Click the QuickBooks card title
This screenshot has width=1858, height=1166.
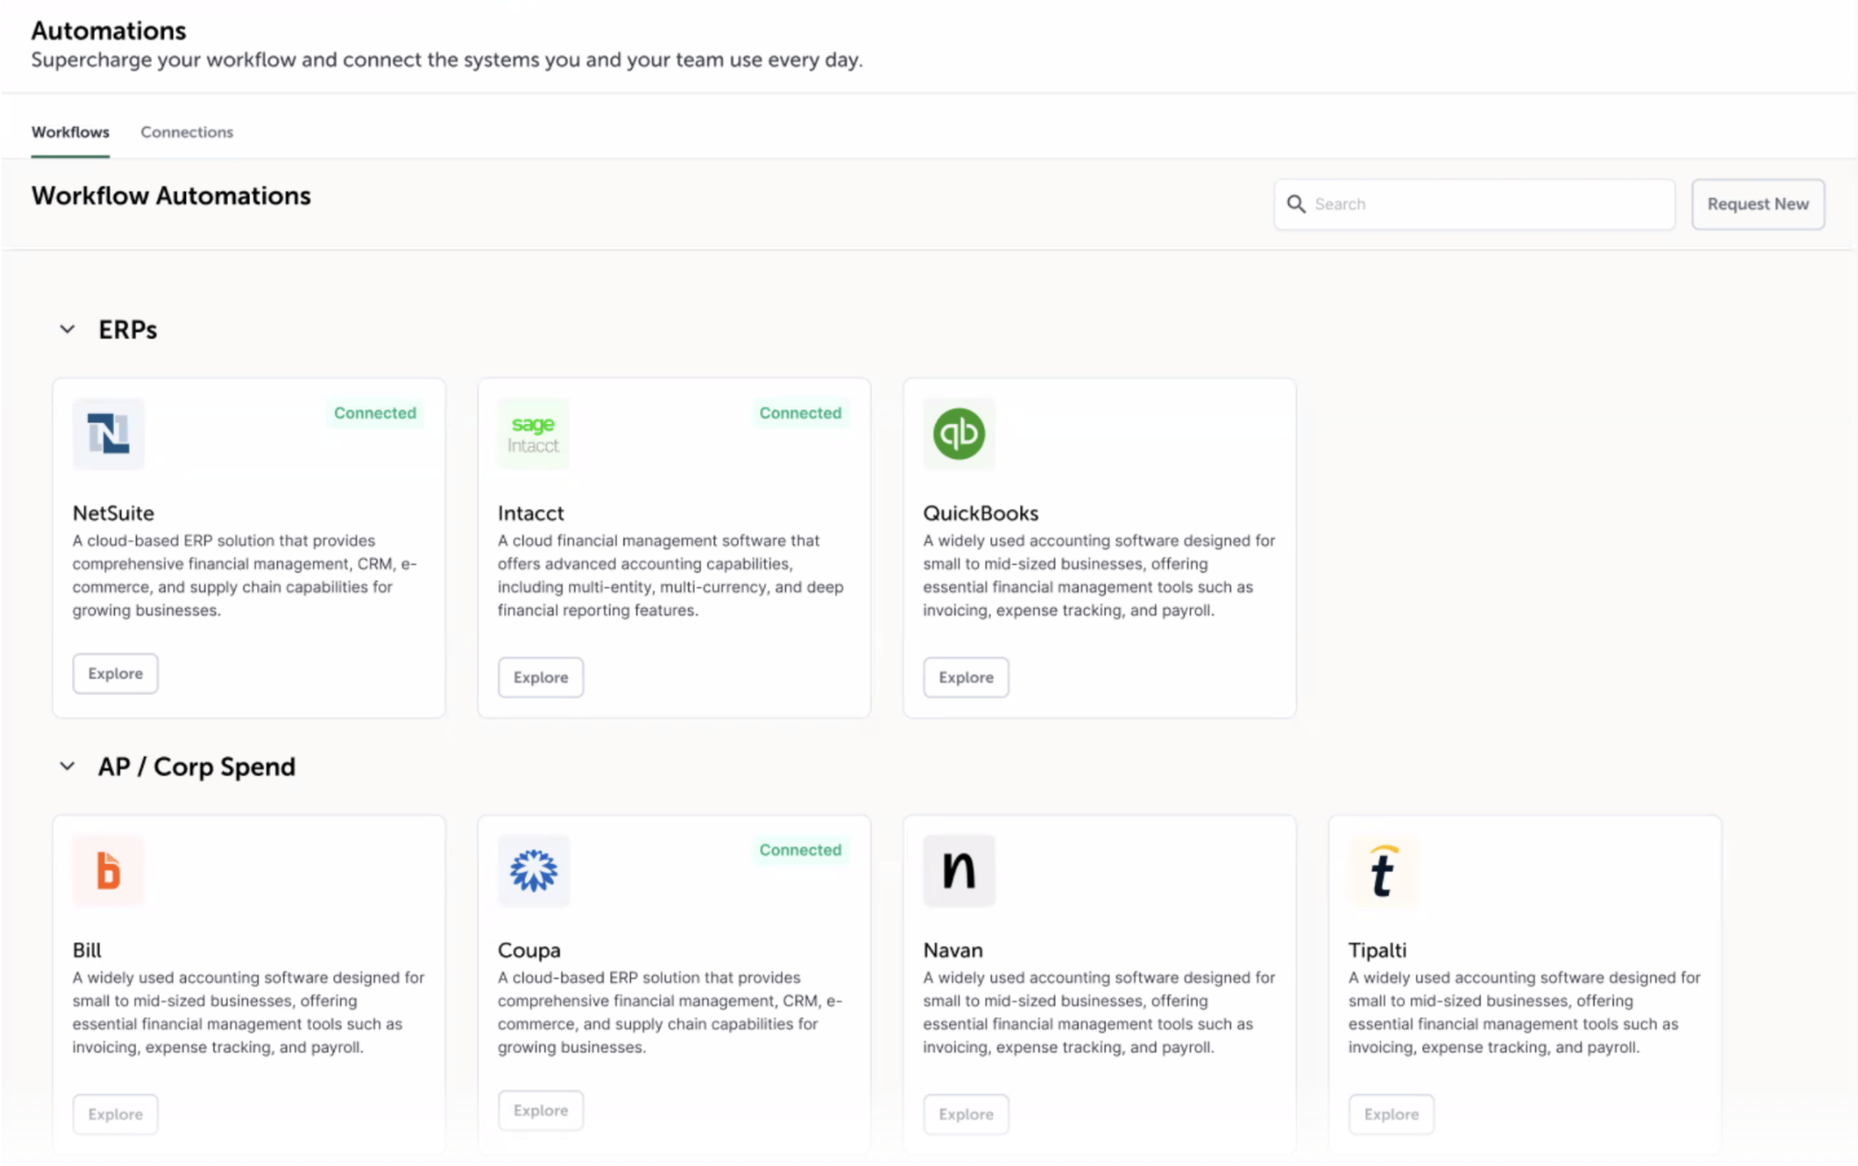981,514
